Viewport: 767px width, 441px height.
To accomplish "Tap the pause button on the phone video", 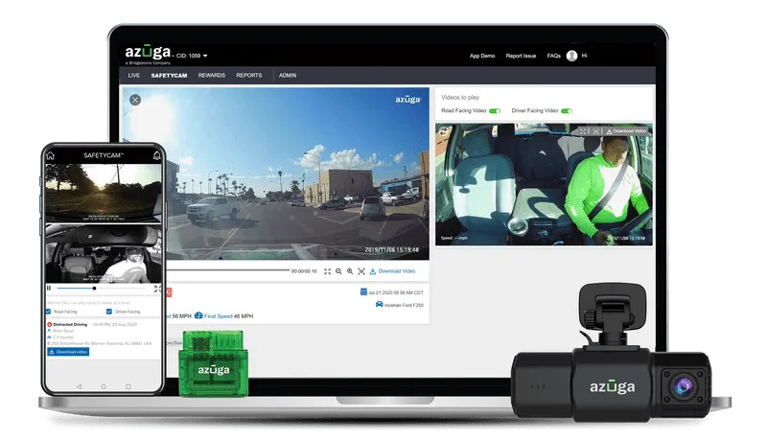I will [x=49, y=288].
